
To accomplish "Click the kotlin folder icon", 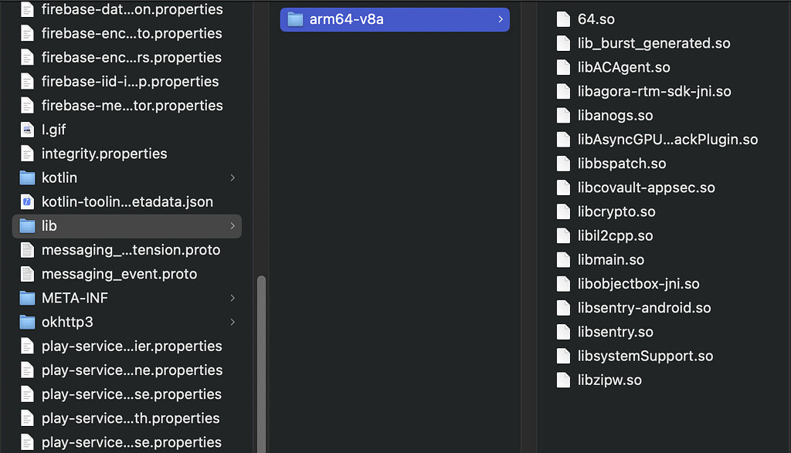I will (x=27, y=177).
